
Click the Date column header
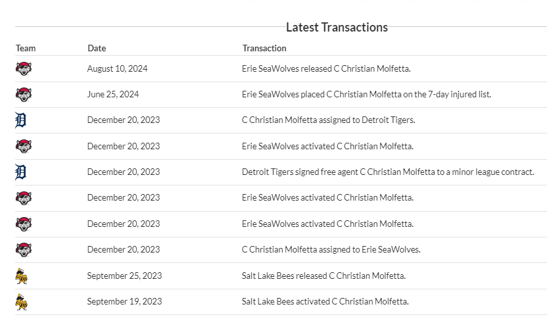pyautogui.click(x=97, y=48)
